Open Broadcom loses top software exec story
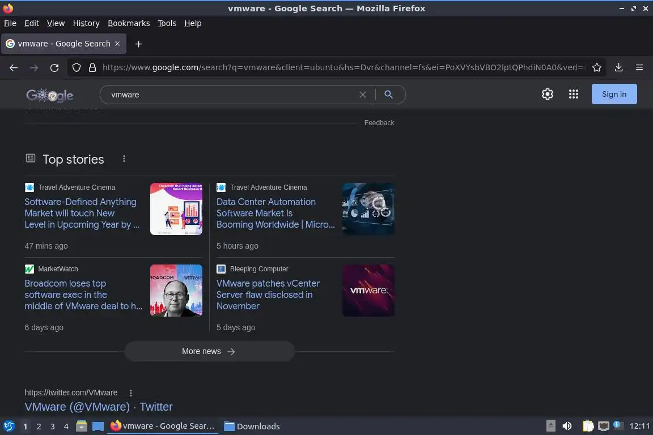This screenshot has width=653, height=435. pos(83,295)
